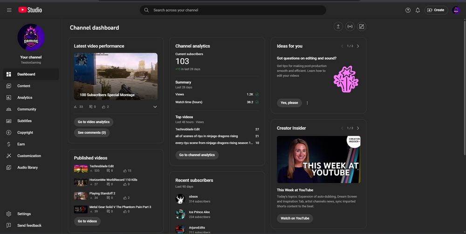Click See comments (0)
The image size is (466, 234).
[x=92, y=132]
